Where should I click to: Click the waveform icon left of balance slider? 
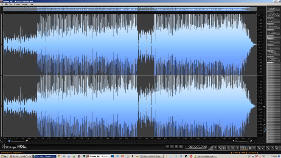click(x=9, y=141)
